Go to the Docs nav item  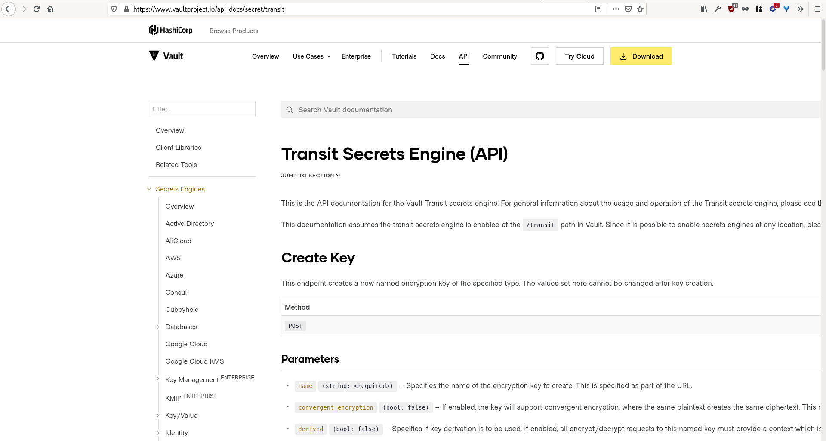point(438,56)
